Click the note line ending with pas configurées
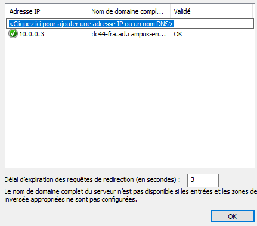257x226 pixels. pyautogui.click(x=71, y=199)
